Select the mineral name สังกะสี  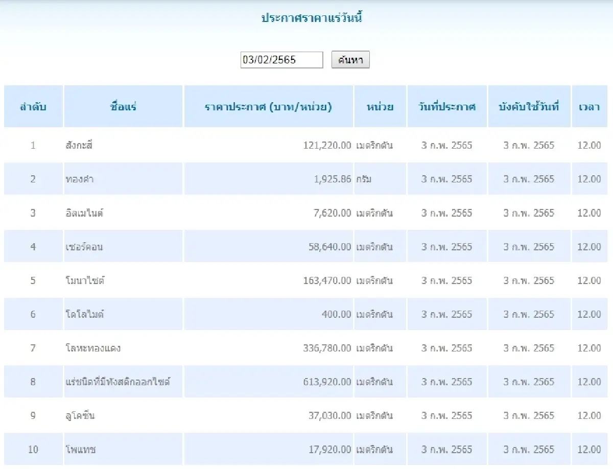[79, 145]
